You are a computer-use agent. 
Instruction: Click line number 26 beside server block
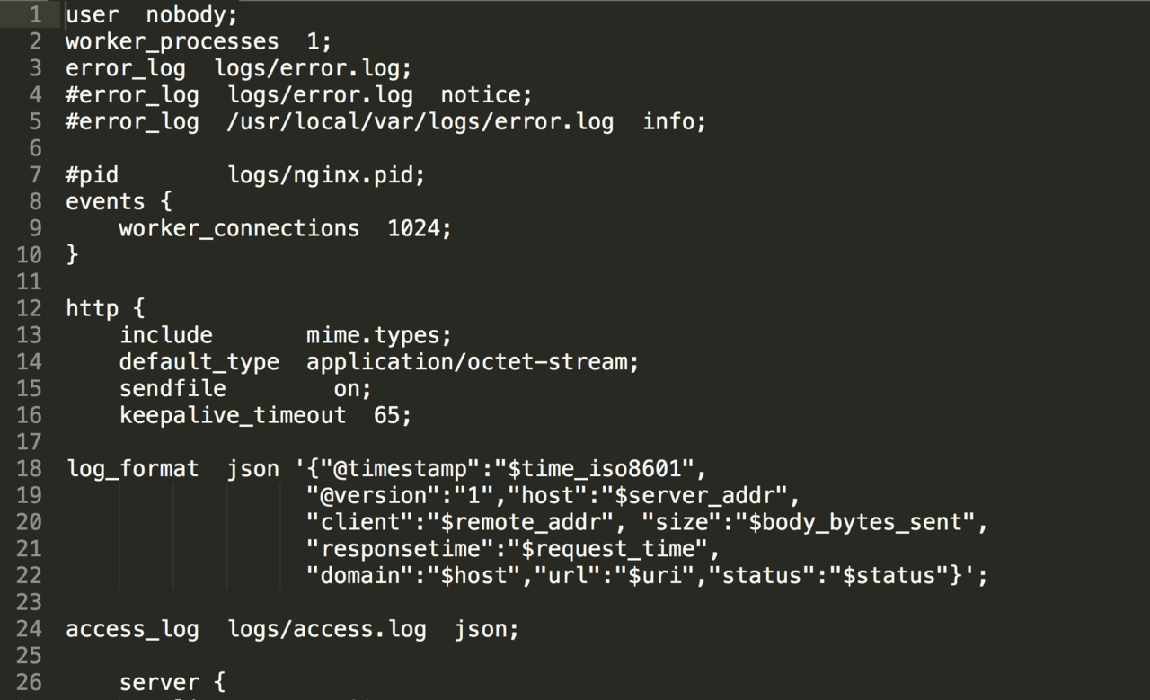29,683
